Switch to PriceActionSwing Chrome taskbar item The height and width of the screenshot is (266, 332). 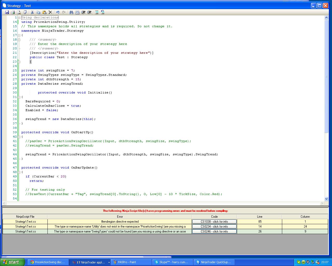coord(48,262)
